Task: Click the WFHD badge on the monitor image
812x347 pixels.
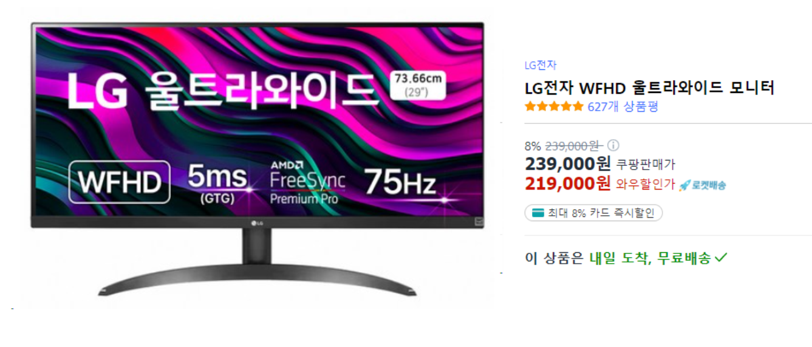Action: click(119, 182)
